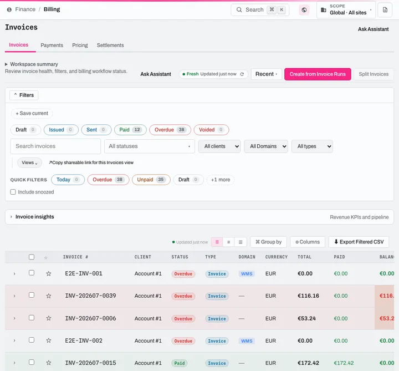Screen dimensions: 399x371
Task: Open the All types dropdown
Action: [x=312, y=146]
